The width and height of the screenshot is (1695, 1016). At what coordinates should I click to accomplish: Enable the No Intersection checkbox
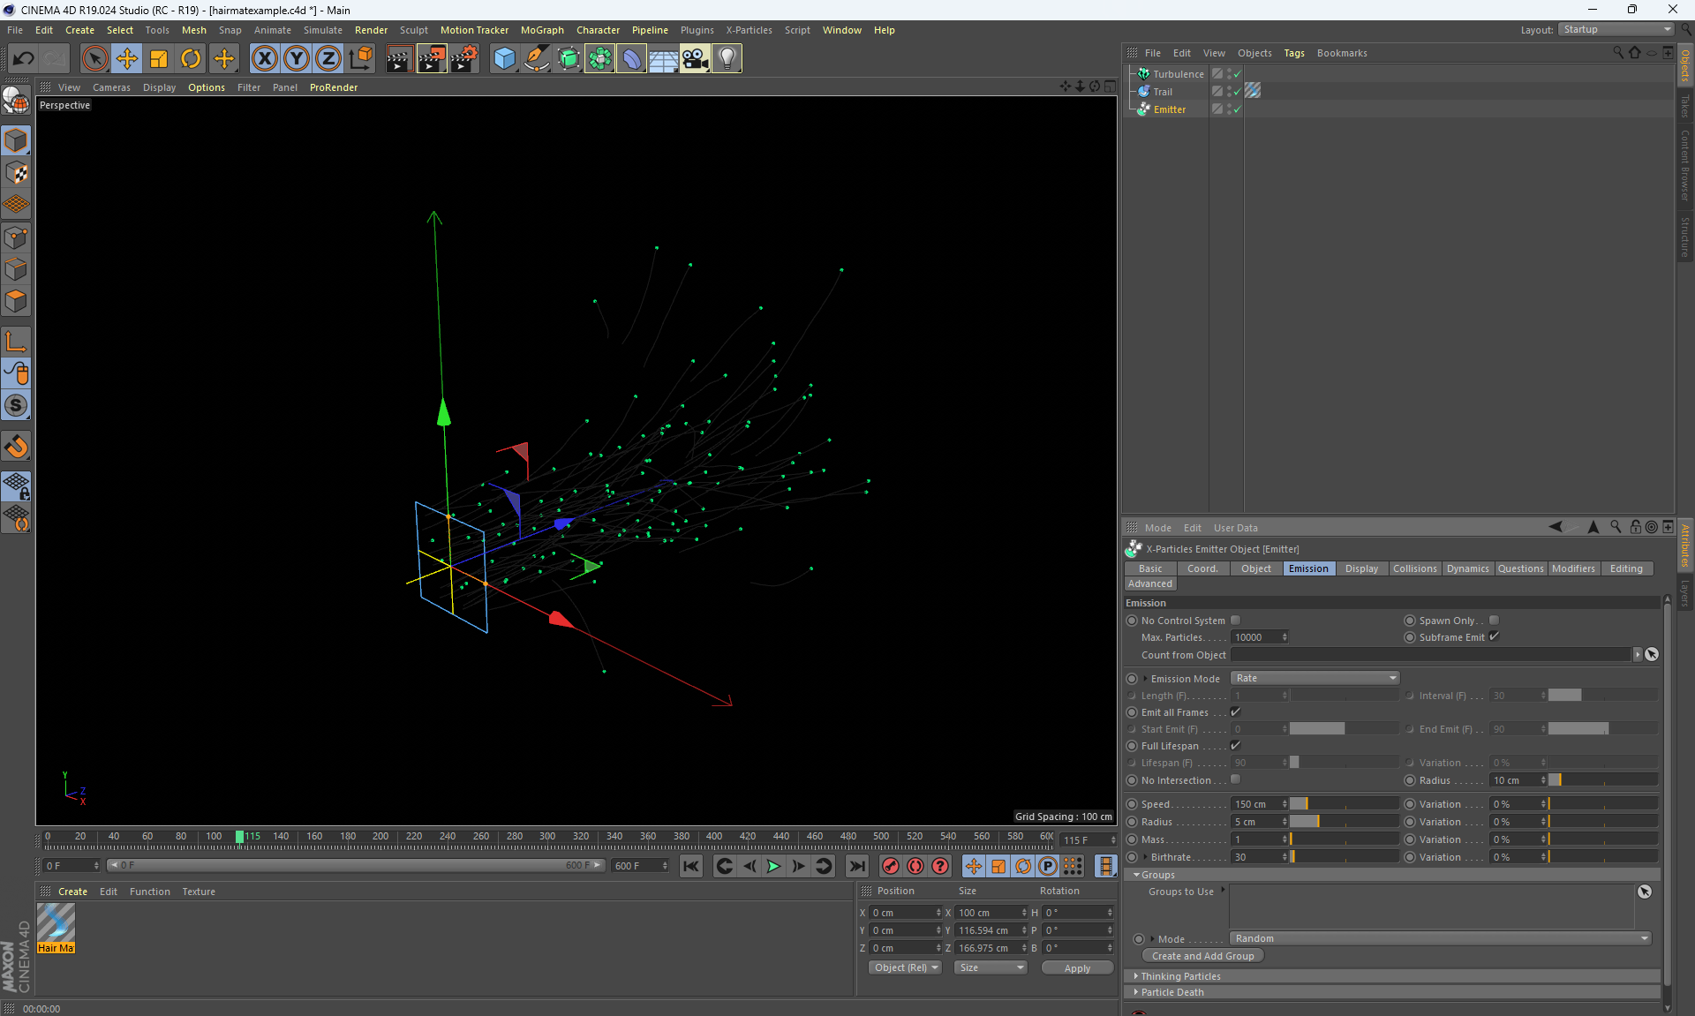(1235, 779)
